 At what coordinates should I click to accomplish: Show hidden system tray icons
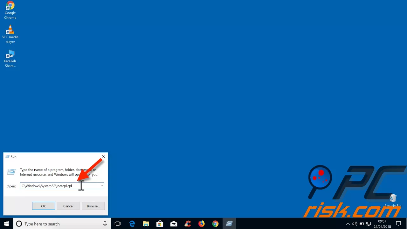pos(348,224)
